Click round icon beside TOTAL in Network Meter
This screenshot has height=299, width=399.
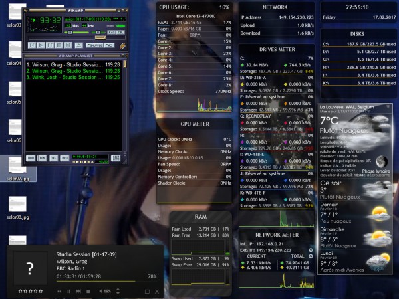click(x=311, y=256)
